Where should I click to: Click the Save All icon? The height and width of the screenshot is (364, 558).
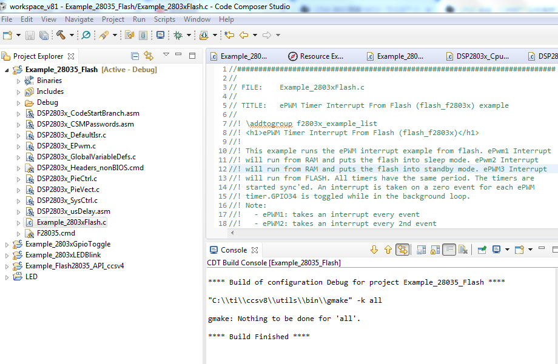pos(44,35)
